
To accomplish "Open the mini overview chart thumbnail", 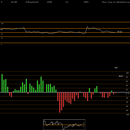I will [x=64, y=125].
